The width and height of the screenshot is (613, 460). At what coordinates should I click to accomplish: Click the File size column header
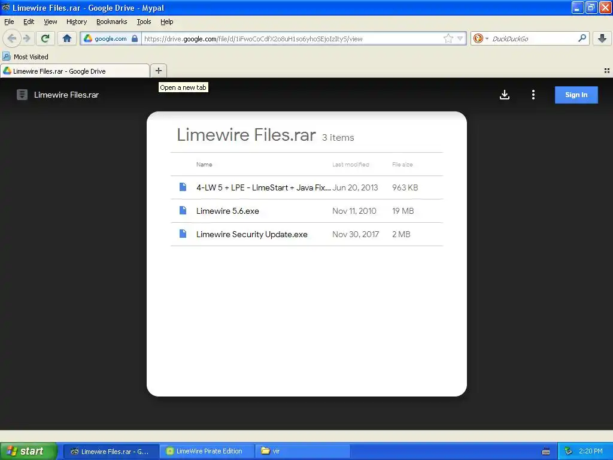pos(402,164)
